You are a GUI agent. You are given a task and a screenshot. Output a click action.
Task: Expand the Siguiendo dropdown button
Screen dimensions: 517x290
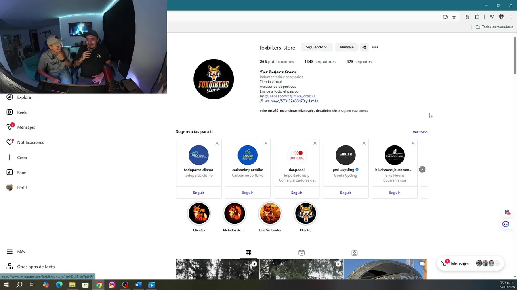coord(316,47)
